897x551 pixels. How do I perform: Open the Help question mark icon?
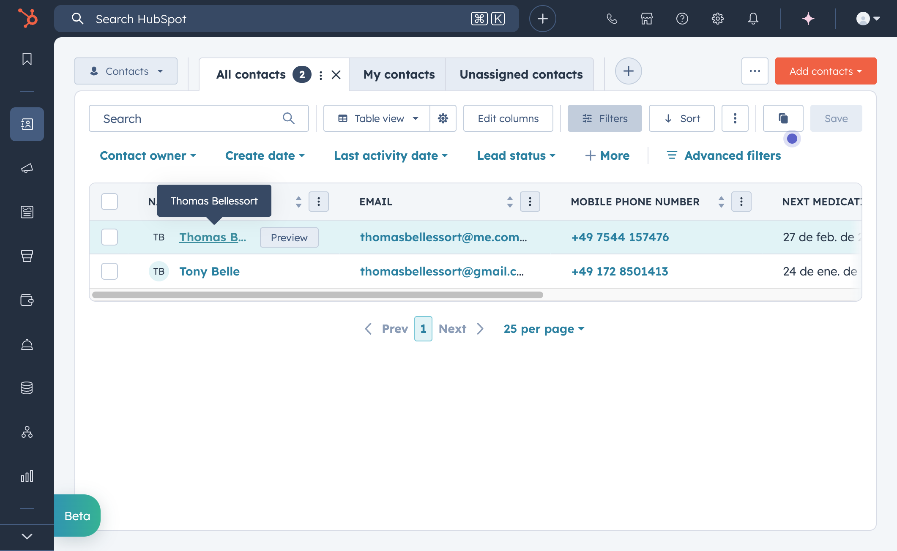click(682, 19)
